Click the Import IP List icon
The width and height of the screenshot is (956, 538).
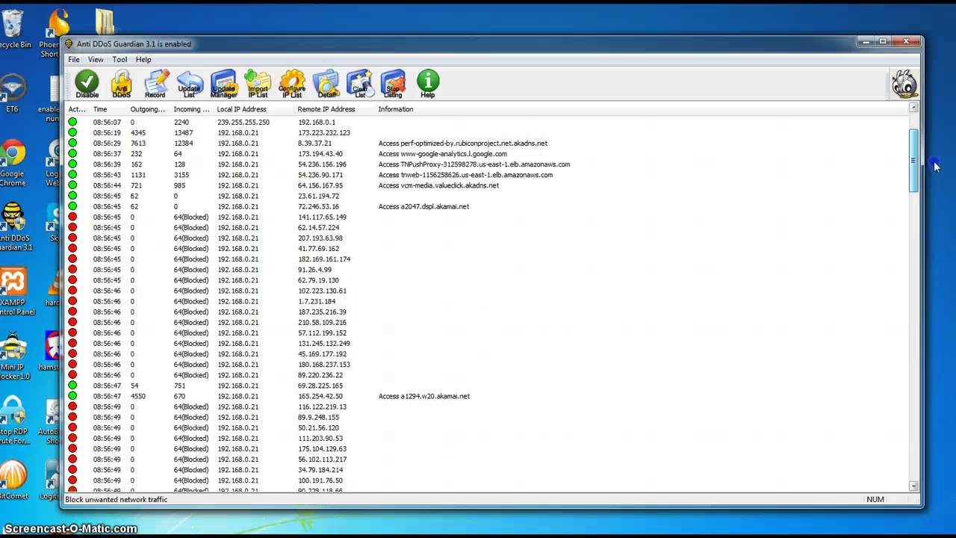pyautogui.click(x=258, y=84)
